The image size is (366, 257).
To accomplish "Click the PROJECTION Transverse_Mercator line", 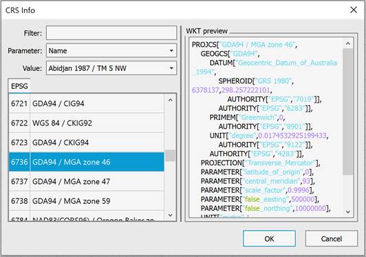I will [x=261, y=163].
